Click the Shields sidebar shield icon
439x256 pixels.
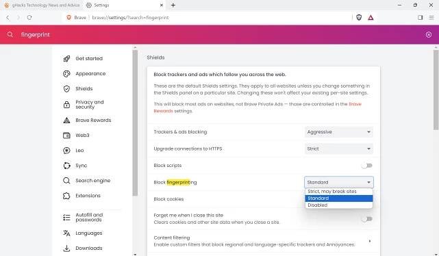pyautogui.click(x=66, y=89)
